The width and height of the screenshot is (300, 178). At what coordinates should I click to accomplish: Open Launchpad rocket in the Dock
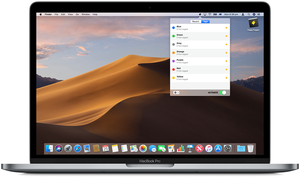[x=68, y=148]
